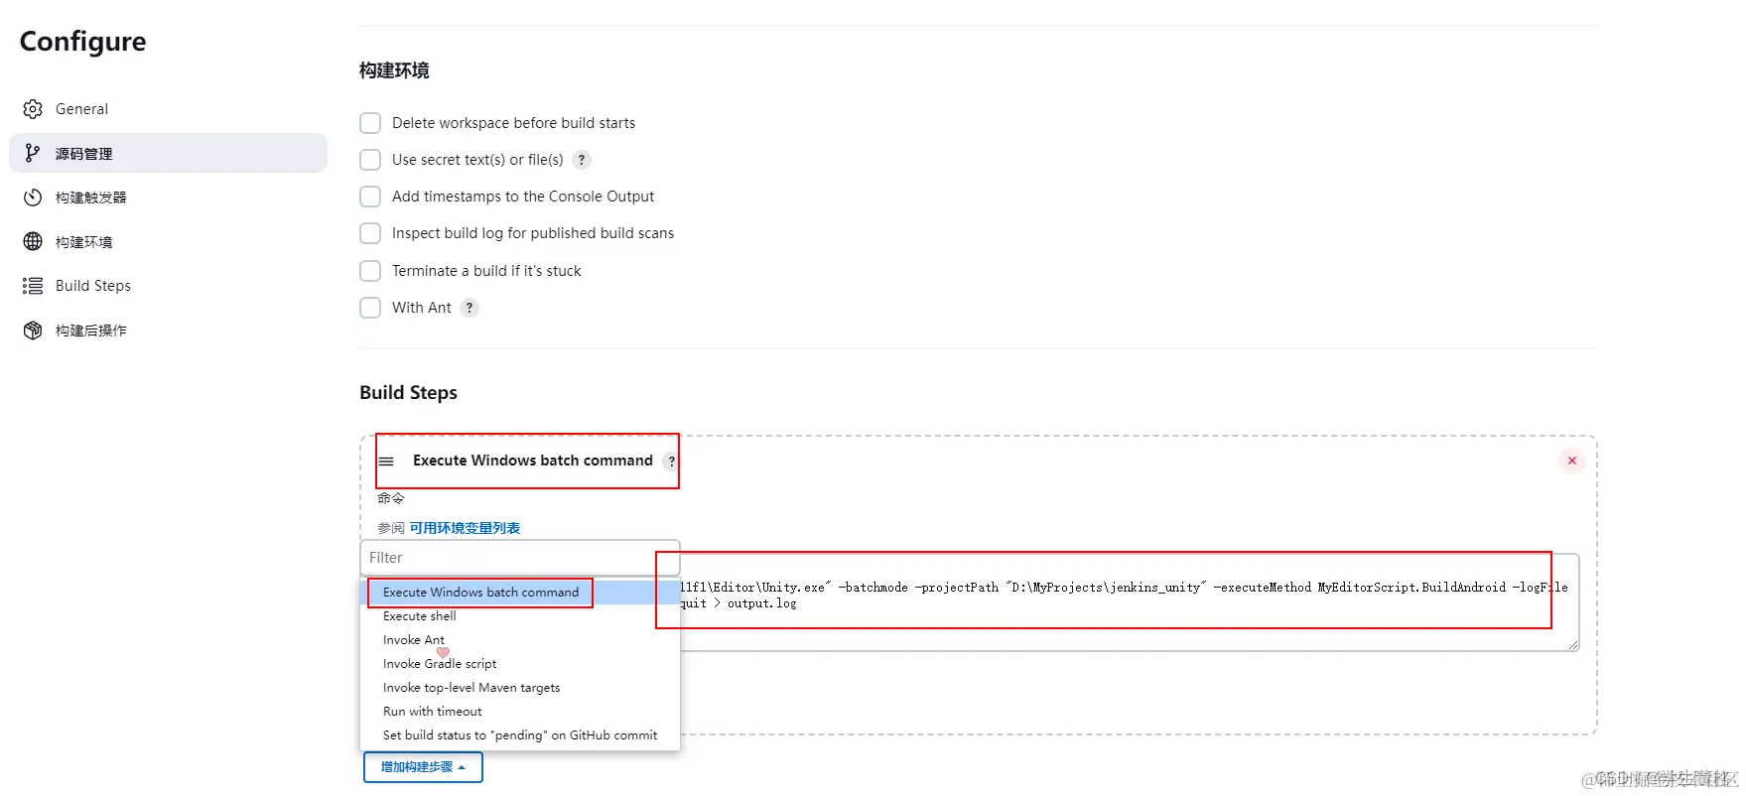Click the Filter input field
The width and height of the screenshot is (1746, 796).
(x=520, y=558)
